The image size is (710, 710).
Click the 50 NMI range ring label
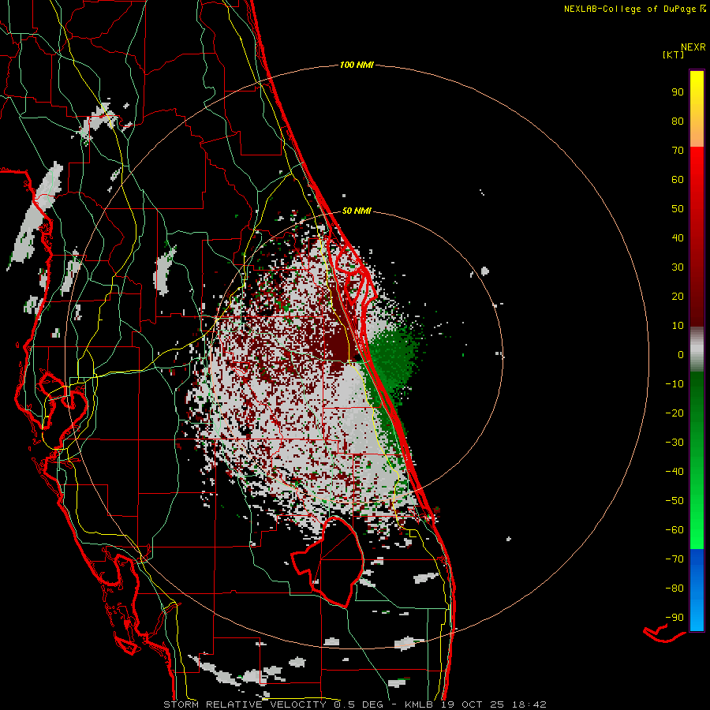(x=357, y=211)
